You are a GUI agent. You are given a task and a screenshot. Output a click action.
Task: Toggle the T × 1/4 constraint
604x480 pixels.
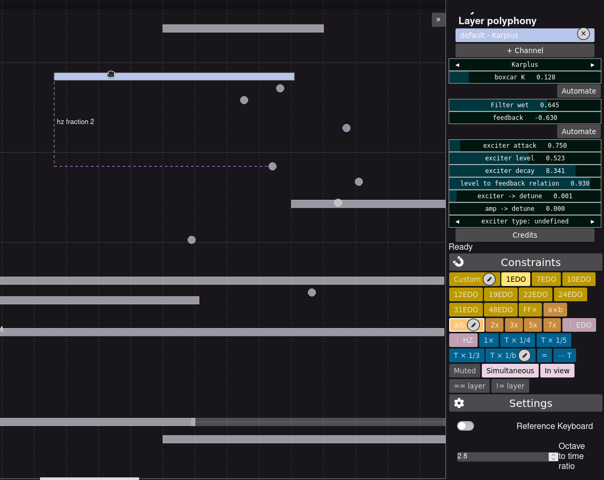pos(517,340)
